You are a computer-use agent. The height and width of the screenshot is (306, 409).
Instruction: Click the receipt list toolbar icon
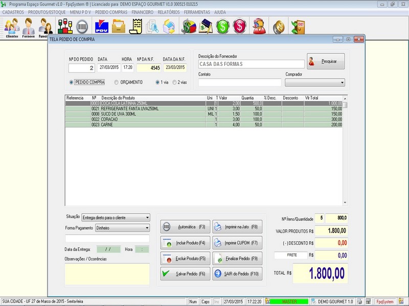coord(135,27)
